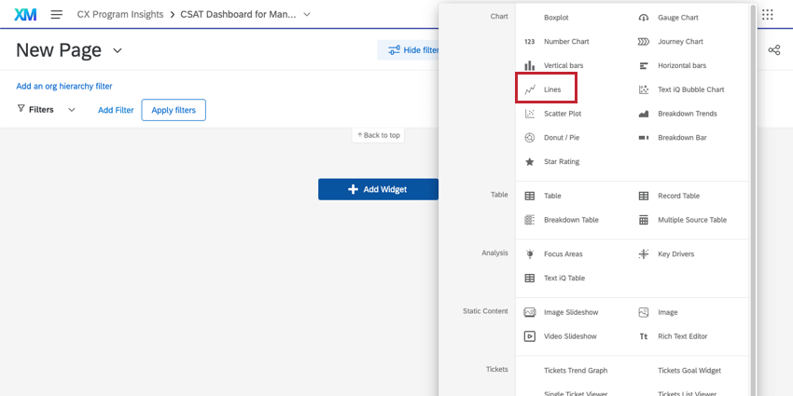The width and height of the screenshot is (793, 396).
Task: Click the Add Widget button
Action: click(378, 189)
